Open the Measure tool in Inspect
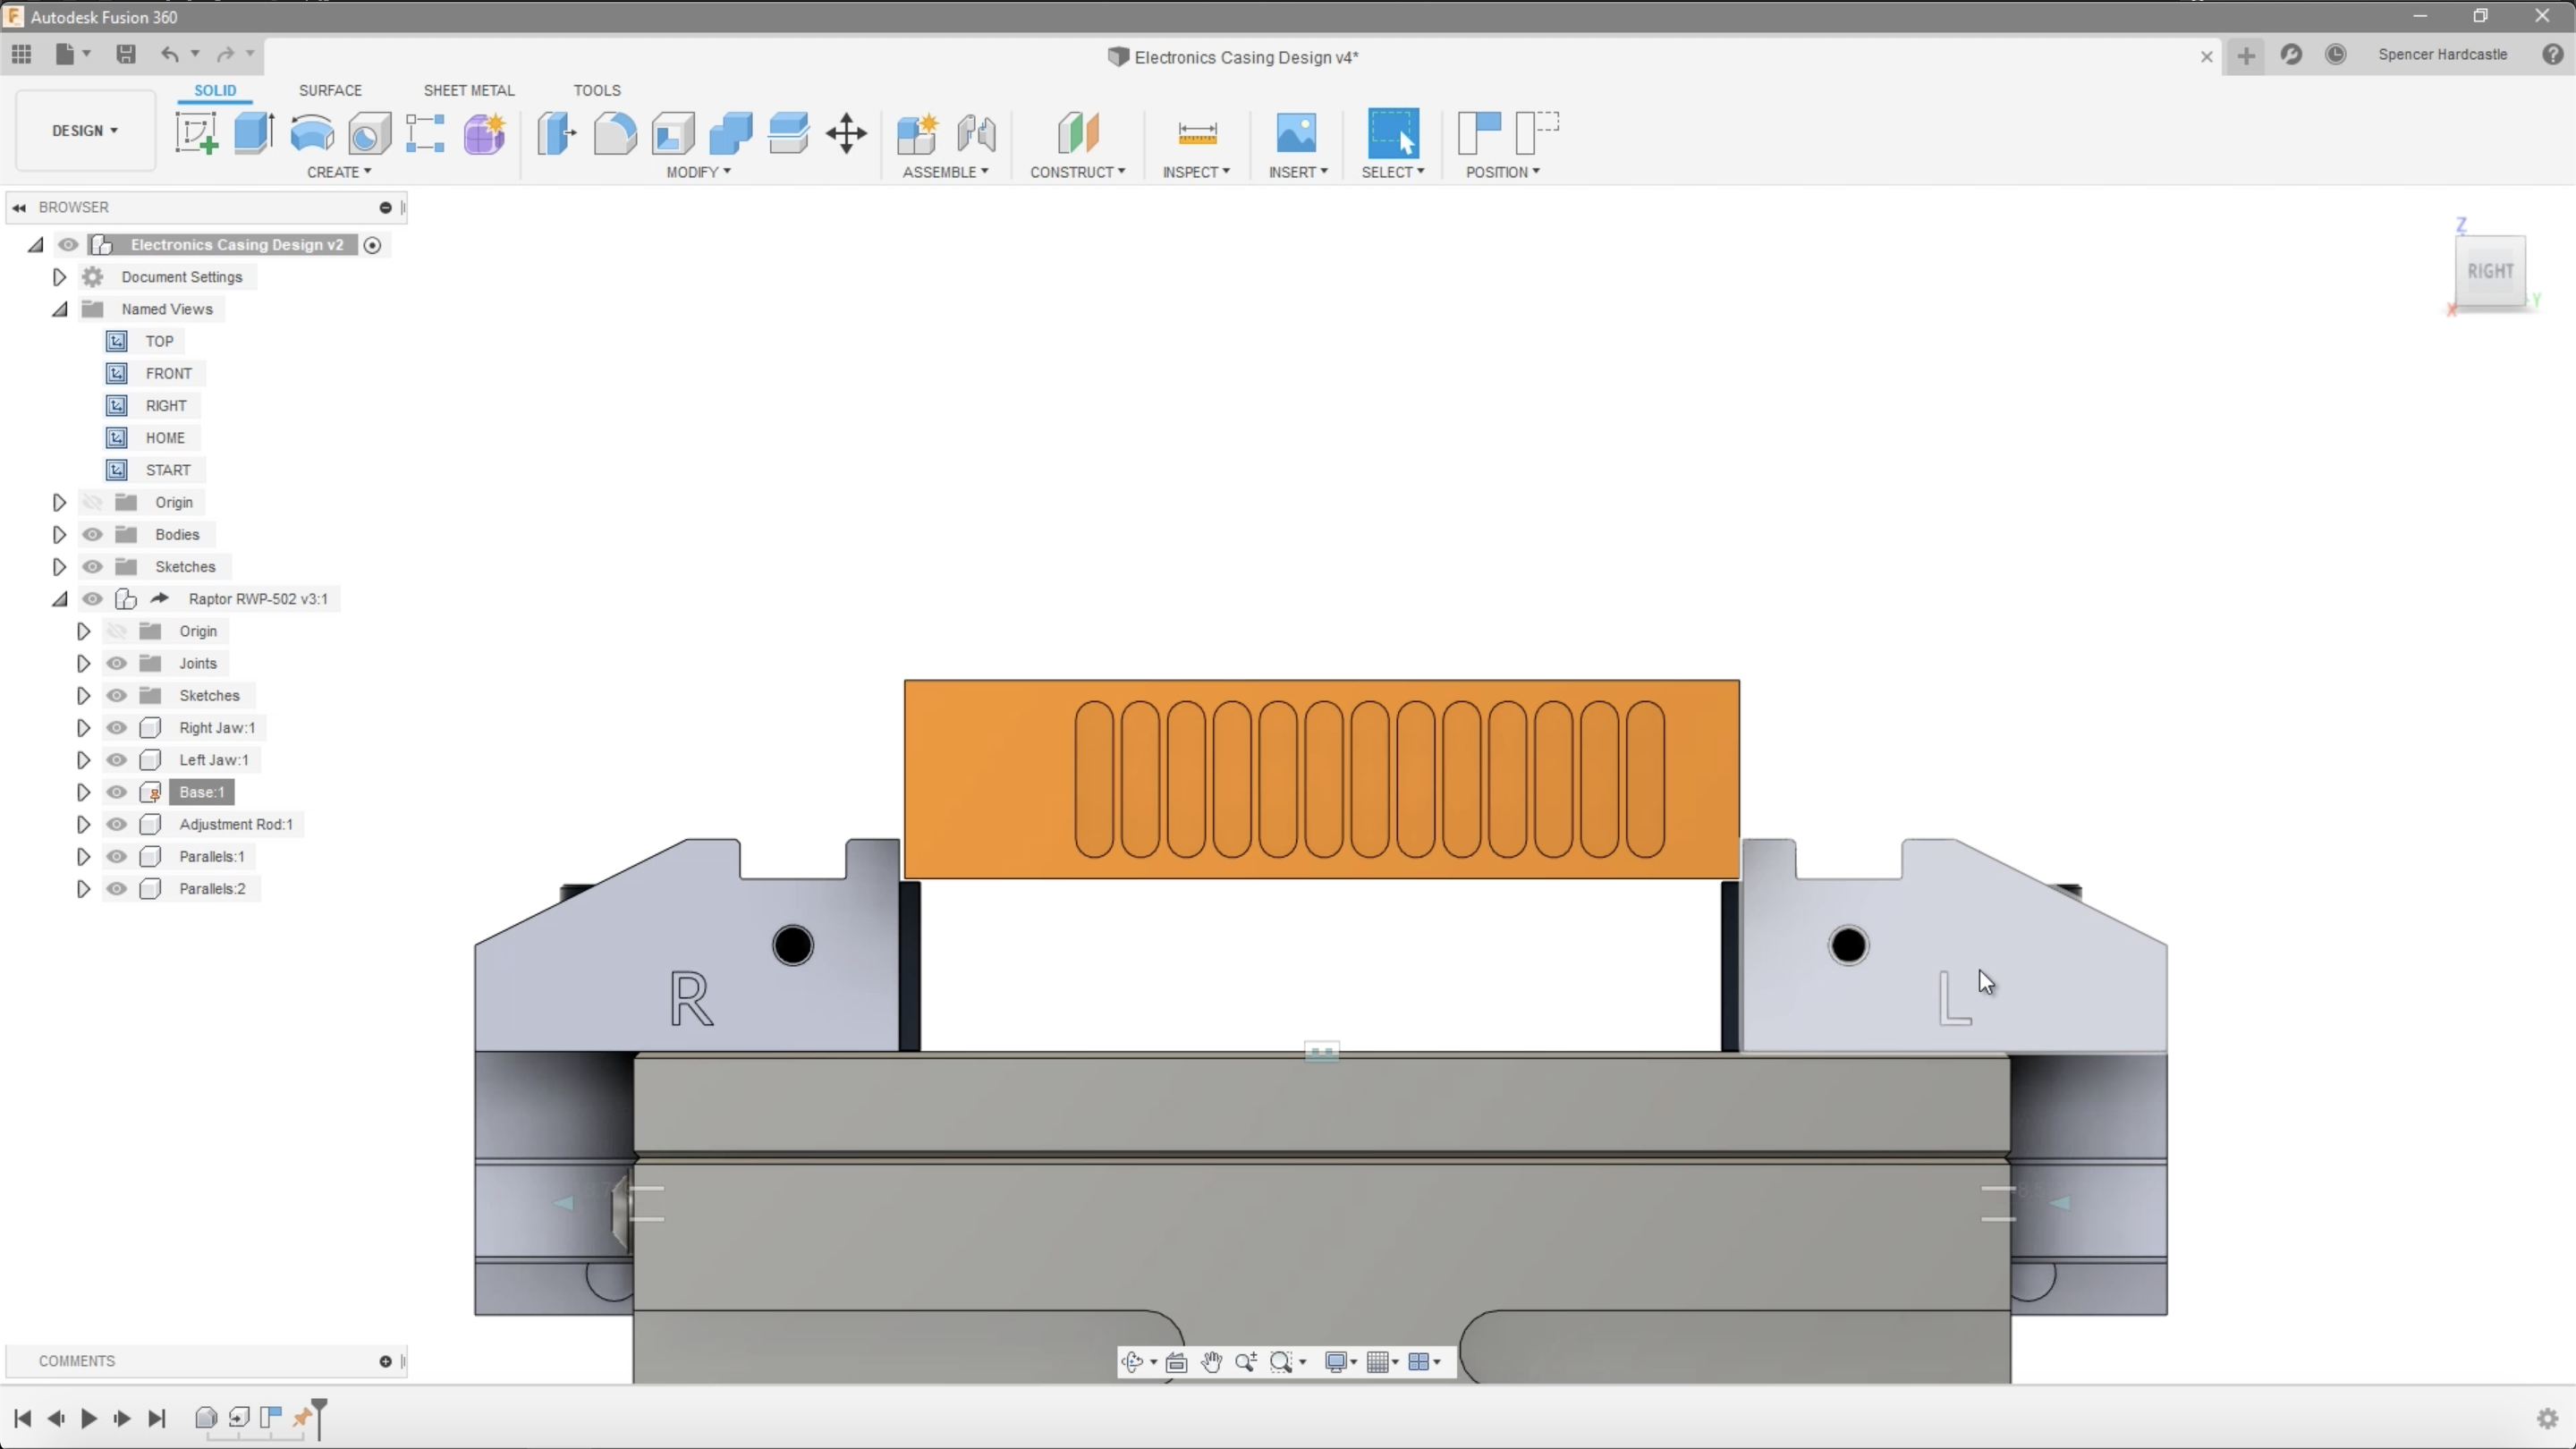Screen dimensions: 2576x1449 pyautogui.click(x=1197, y=133)
